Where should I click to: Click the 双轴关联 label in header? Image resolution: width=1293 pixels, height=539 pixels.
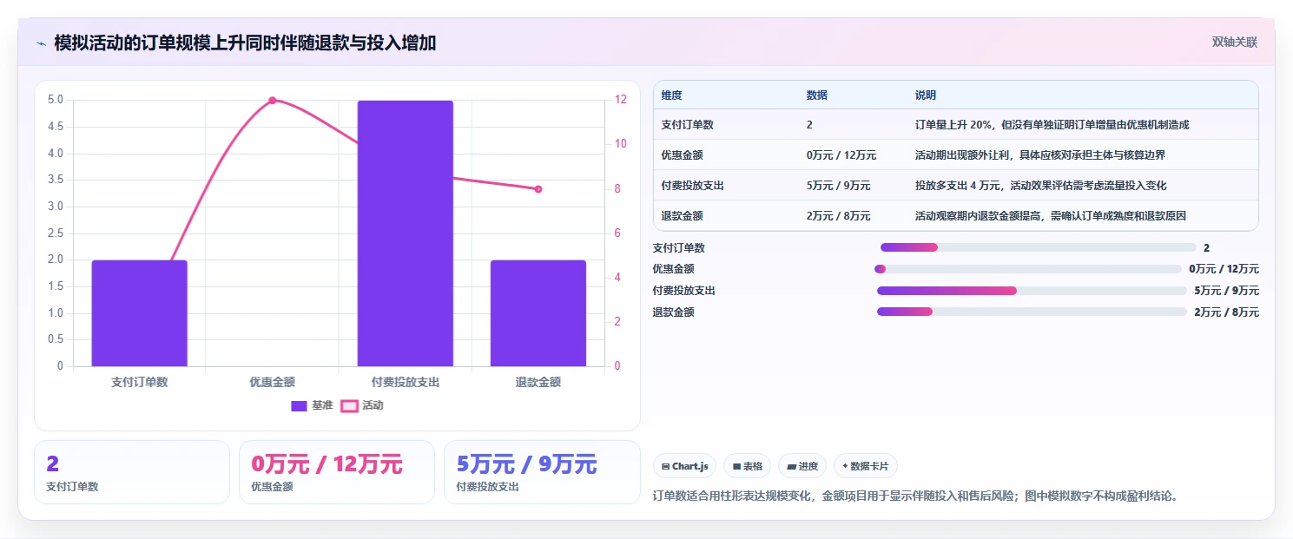coord(1234,42)
